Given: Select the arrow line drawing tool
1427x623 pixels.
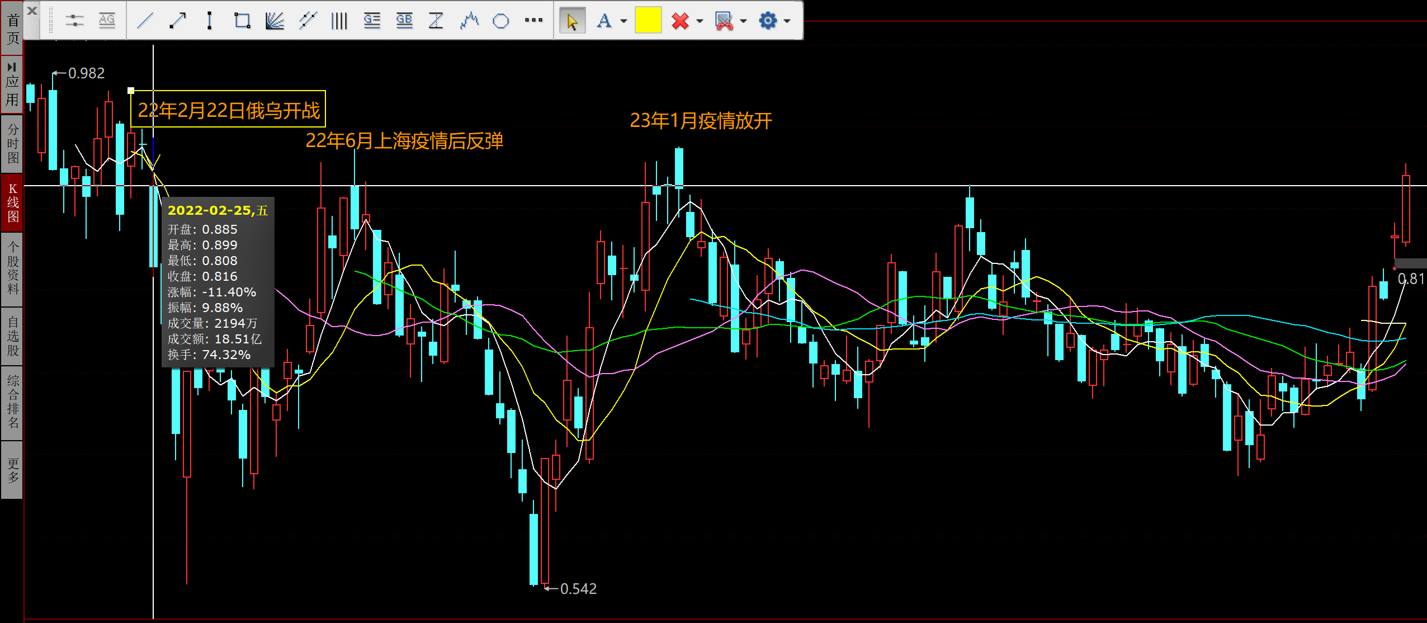Looking at the screenshot, I should click(177, 21).
